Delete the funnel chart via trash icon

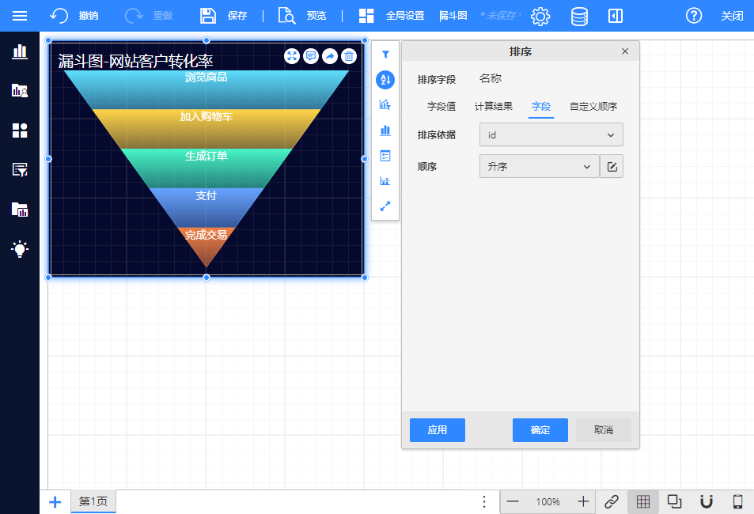point(349,56)
